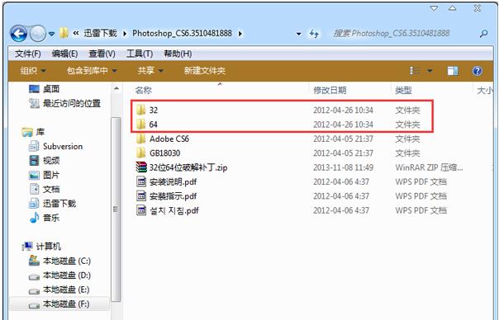Viewport: 499px width, 320px height.
Task: Click the navigation pane scrollbar thumb
Action: coord(116,209)
